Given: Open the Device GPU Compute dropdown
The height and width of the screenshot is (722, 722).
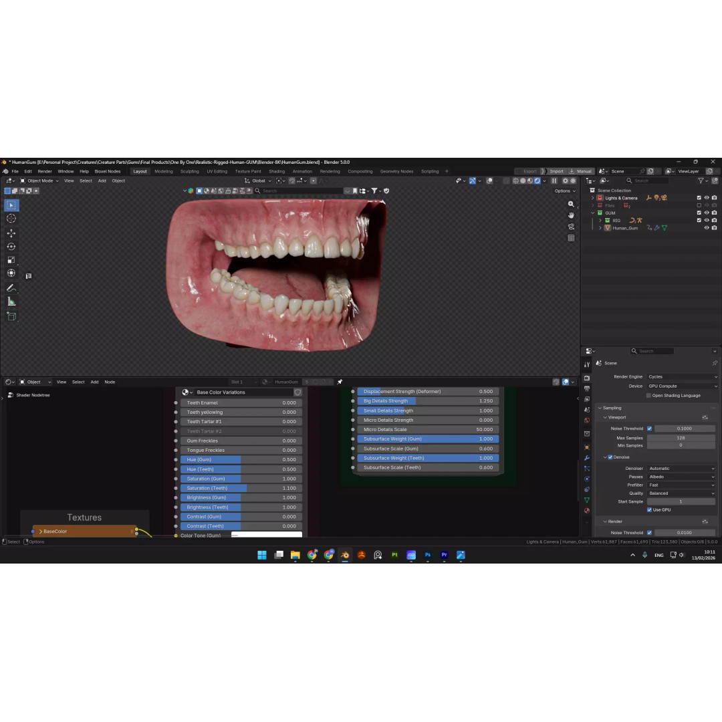Looking at the screenshot, I should (682, 386).
